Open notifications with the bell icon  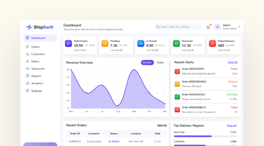tap(208, 27)
